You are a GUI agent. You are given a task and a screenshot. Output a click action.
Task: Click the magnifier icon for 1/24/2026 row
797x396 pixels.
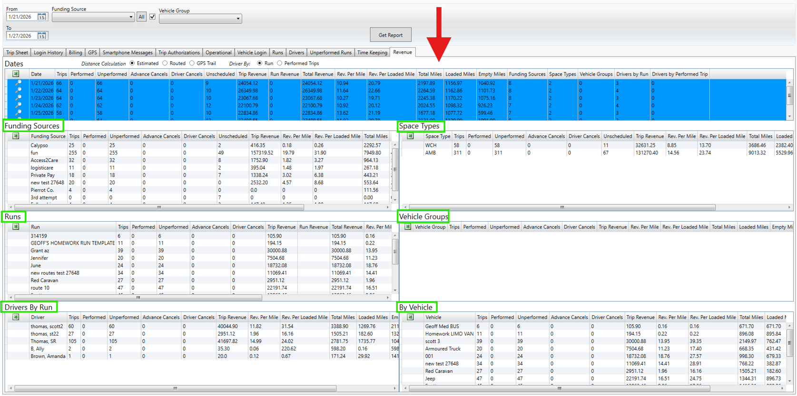coord(18,105)
